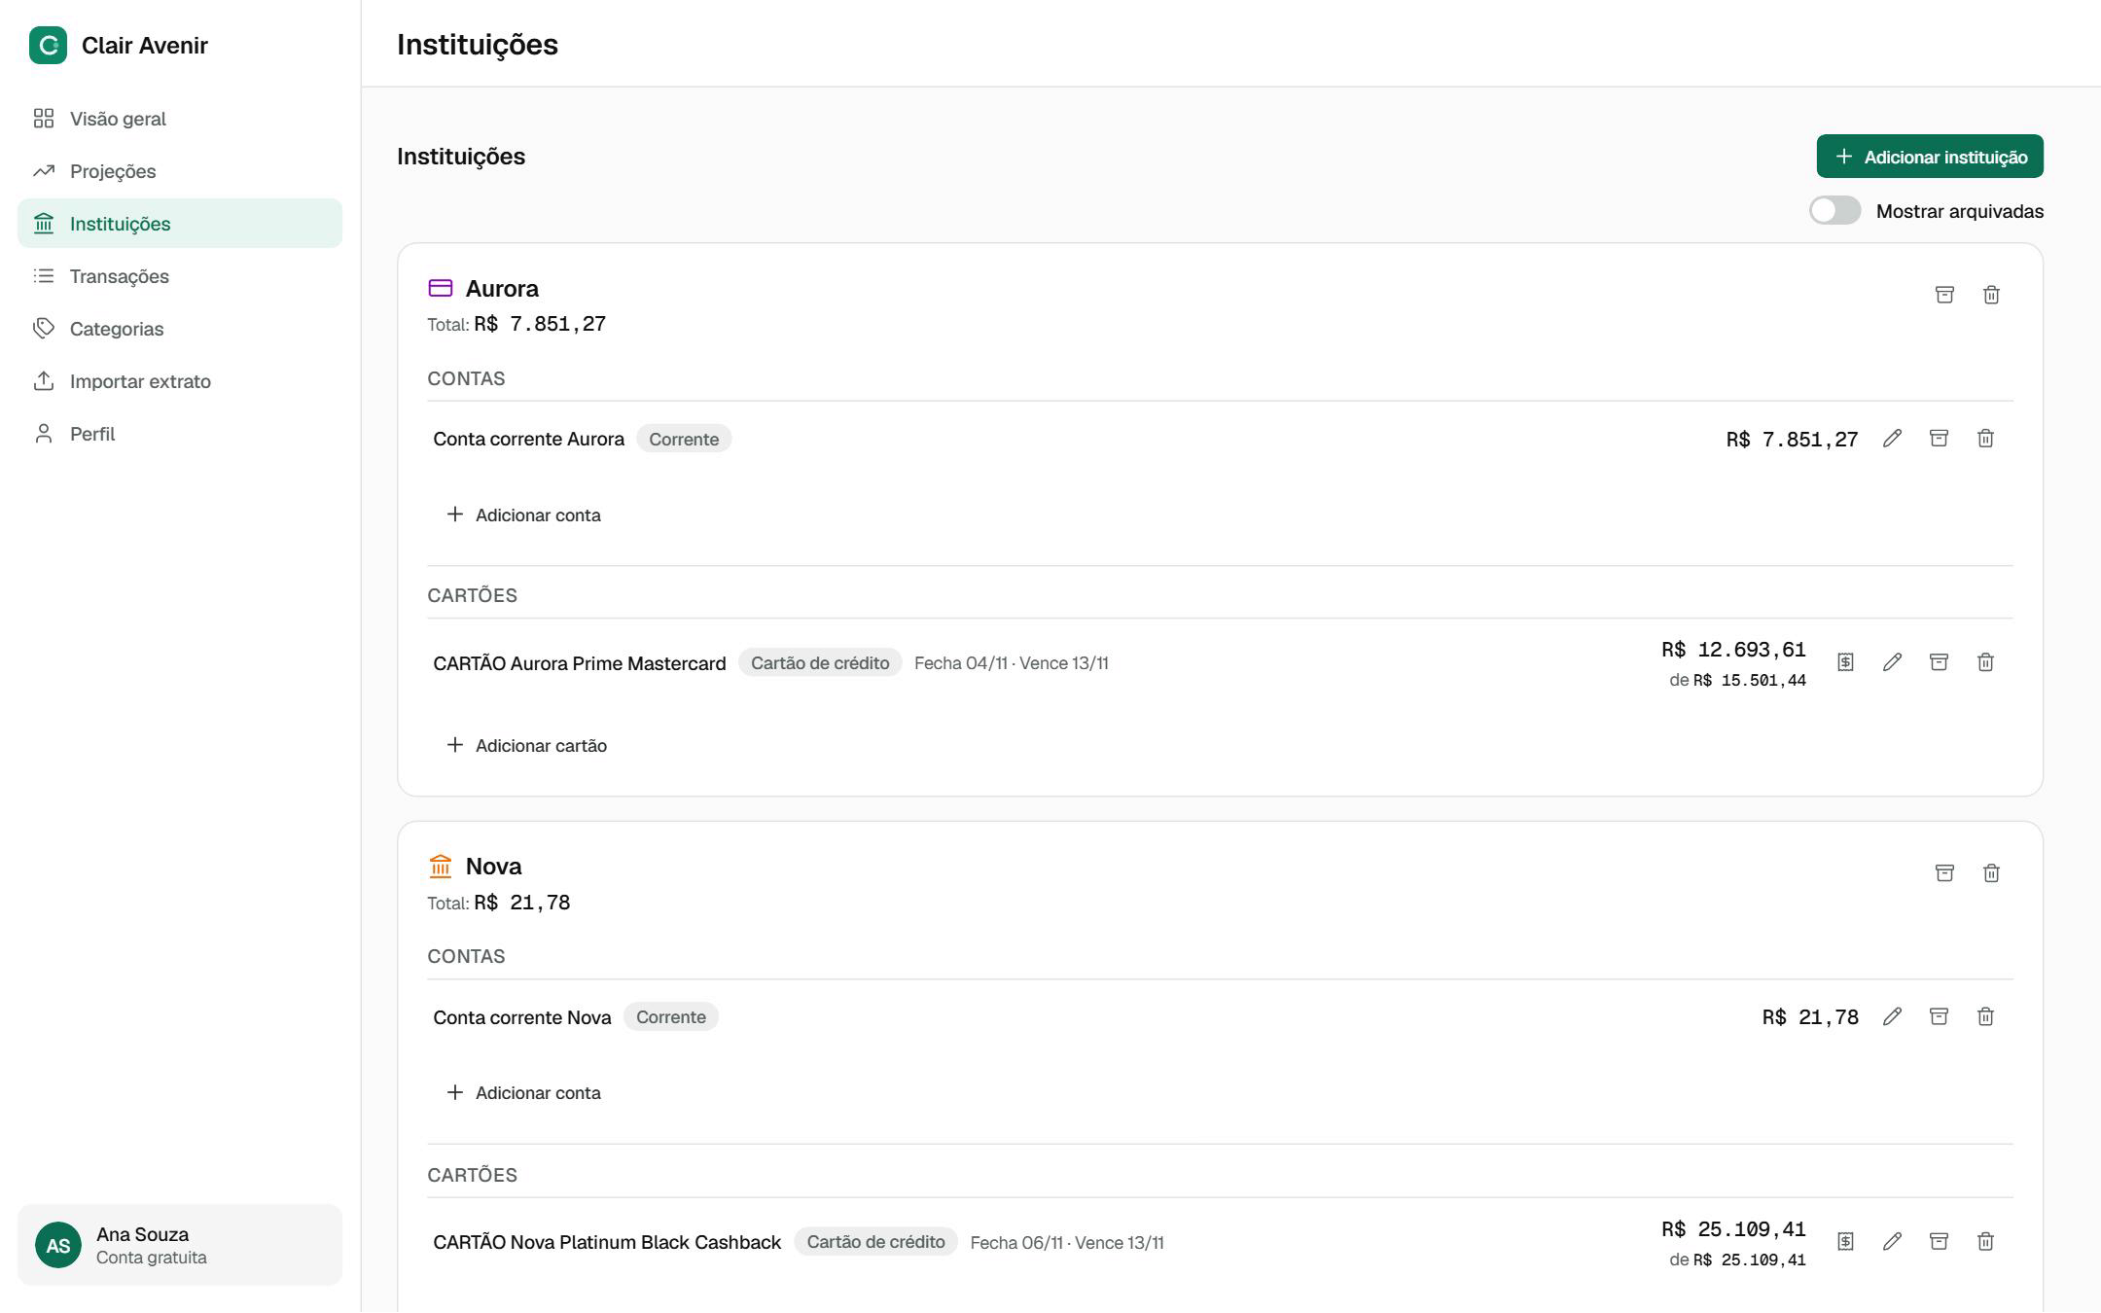
Task: Delete the Aurora institution
Action: 1991,295
